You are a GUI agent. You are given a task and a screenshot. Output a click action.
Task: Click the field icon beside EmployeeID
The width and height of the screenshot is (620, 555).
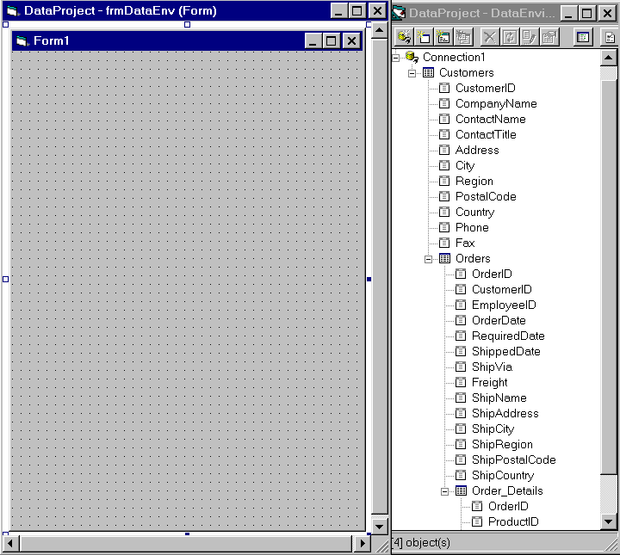pyautogui.click(x=461, y=305)
